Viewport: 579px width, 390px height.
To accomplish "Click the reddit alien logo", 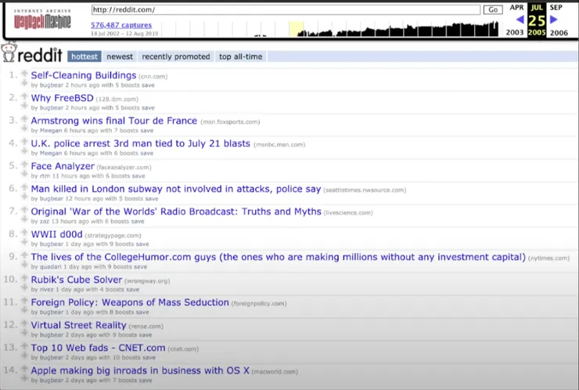I will coord(9,52).
